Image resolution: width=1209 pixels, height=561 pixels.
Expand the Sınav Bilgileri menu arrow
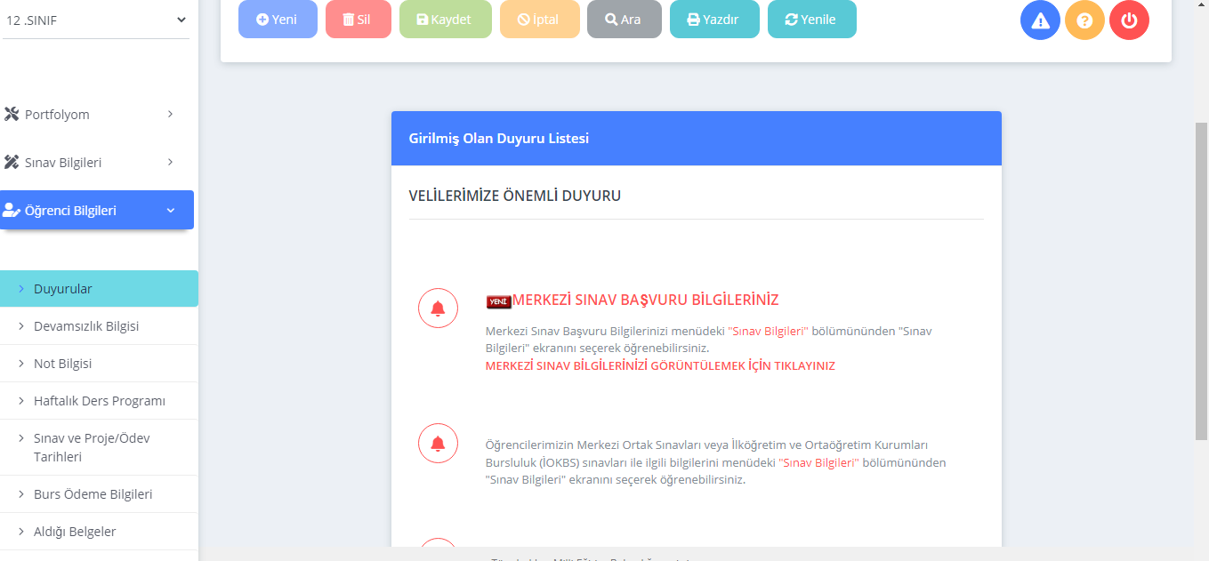point(170,162)
